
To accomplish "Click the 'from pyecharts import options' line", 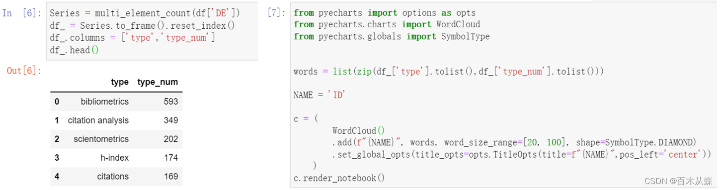I will (x=385, y=13).
